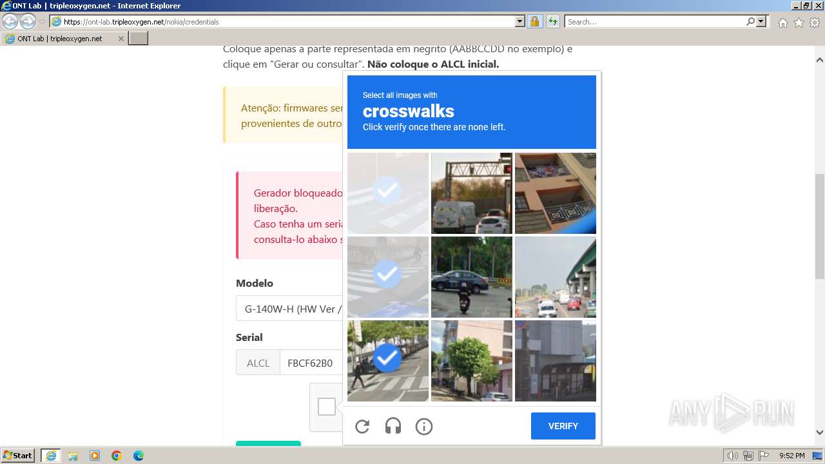Expand the address bar autocomplete dropdown

520,21
